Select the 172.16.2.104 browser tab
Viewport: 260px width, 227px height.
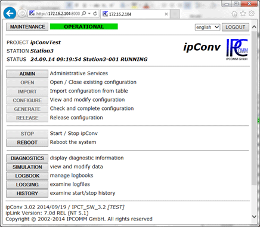click(135, 14)
